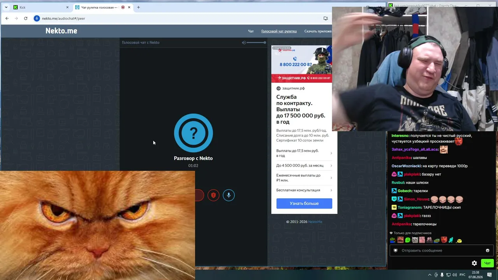Image resolution: width=498 pixels, height=280 pixels.
Task: Click username OscarWozniacki in chat
Action: coord(406,166)
